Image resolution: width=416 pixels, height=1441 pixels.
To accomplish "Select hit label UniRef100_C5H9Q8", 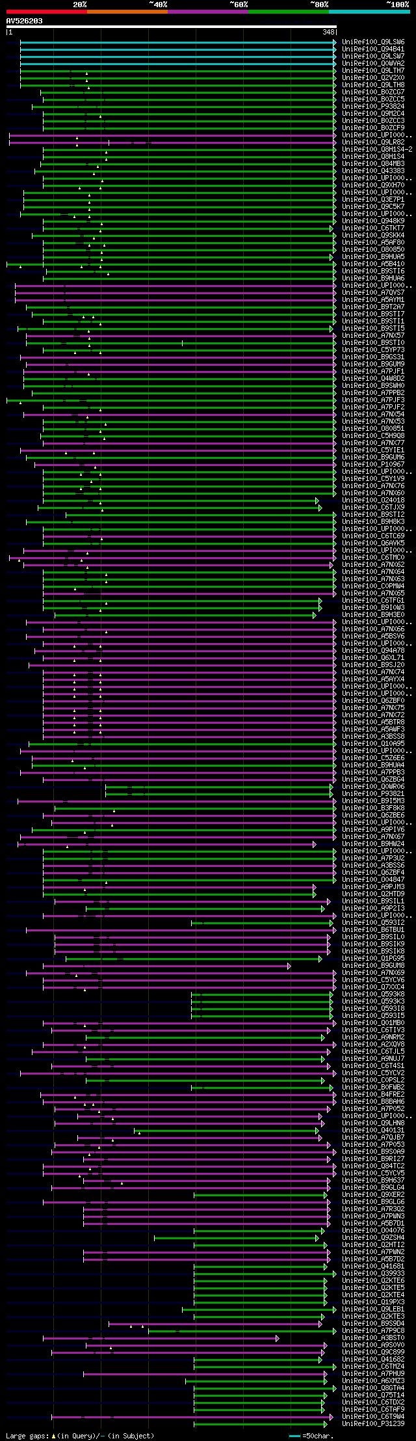I will pyautogui.click(x=373, y=436).
